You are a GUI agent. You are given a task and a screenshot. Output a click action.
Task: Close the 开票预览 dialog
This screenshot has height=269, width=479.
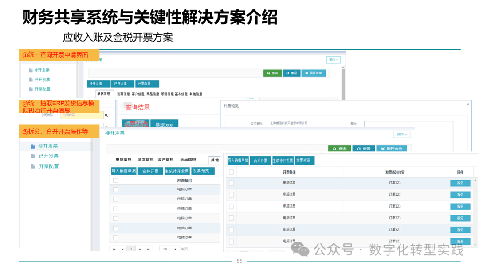pos(468,104)
